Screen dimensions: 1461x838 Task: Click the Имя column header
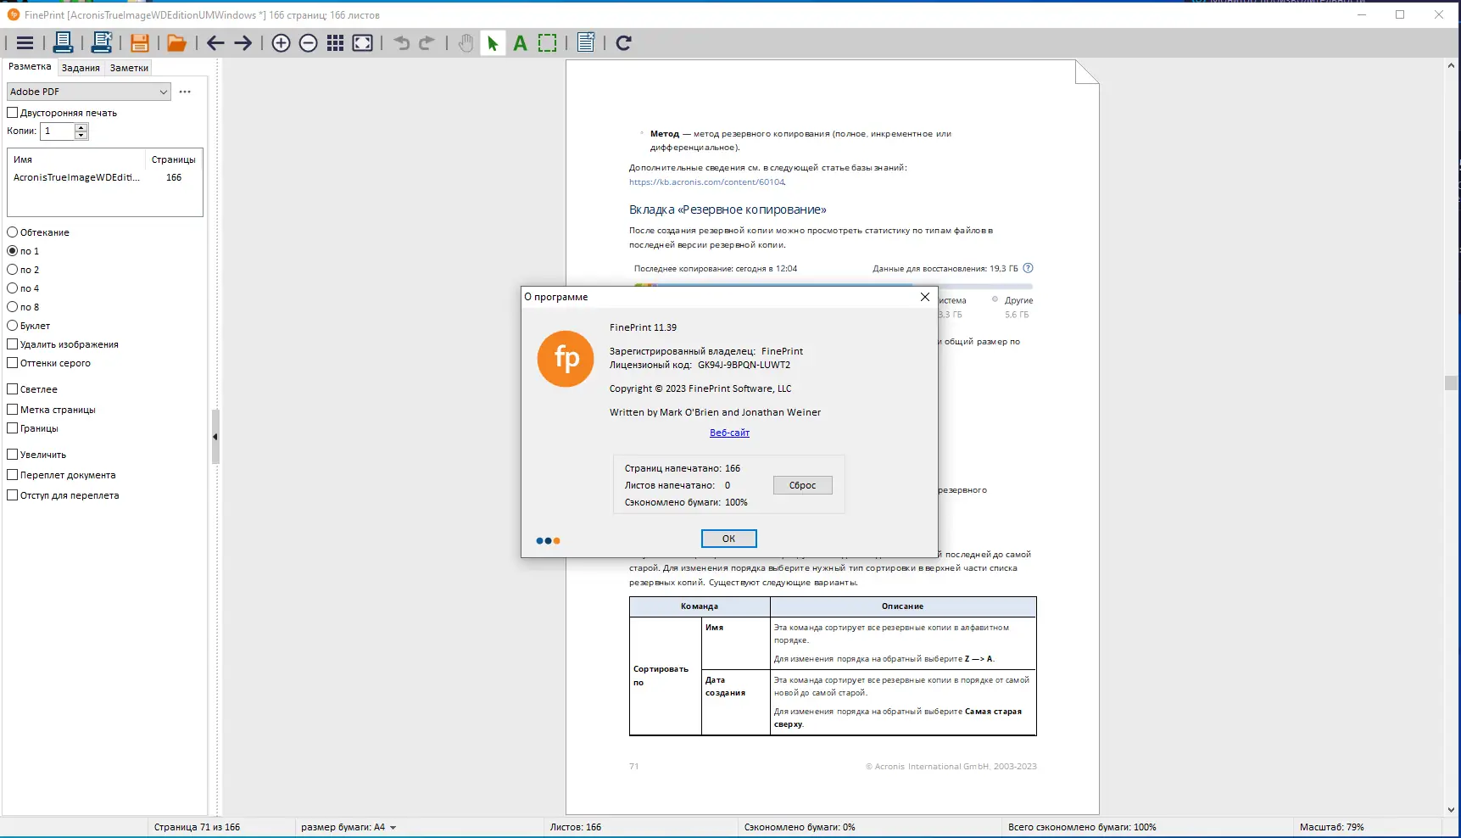click(77, 159)
